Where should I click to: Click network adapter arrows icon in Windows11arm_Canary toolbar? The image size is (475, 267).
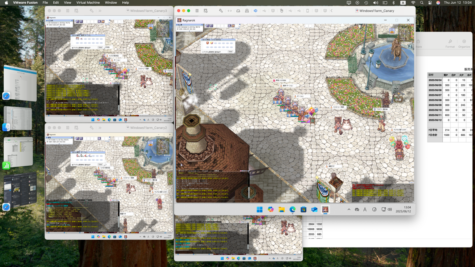pos(229,11)
